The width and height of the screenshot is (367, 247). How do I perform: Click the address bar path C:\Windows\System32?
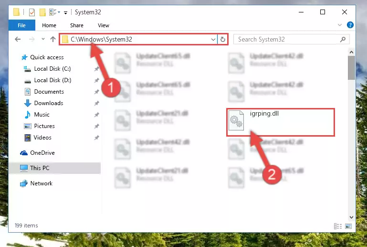coord(101,39)
